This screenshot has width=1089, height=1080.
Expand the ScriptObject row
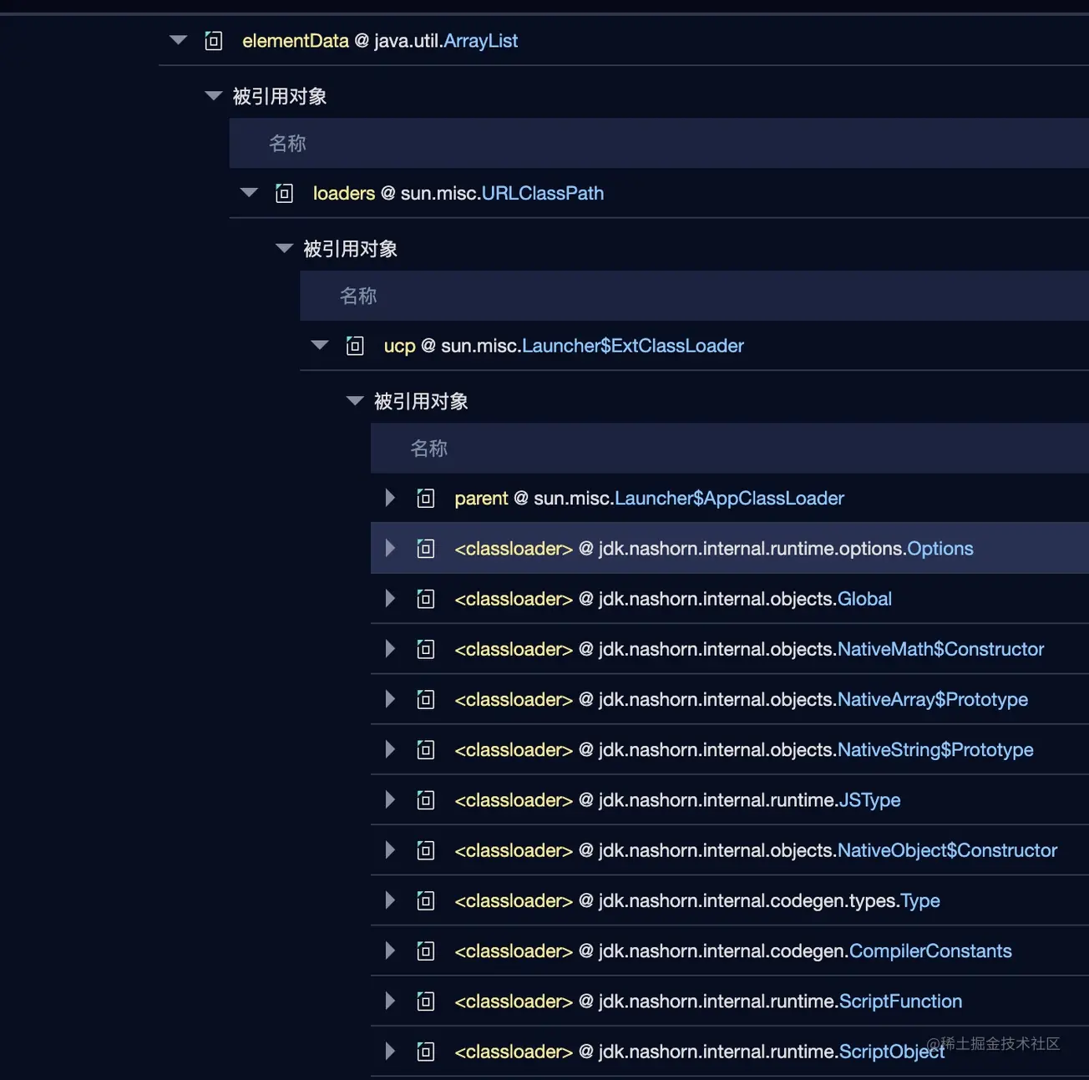(390, 1052)
